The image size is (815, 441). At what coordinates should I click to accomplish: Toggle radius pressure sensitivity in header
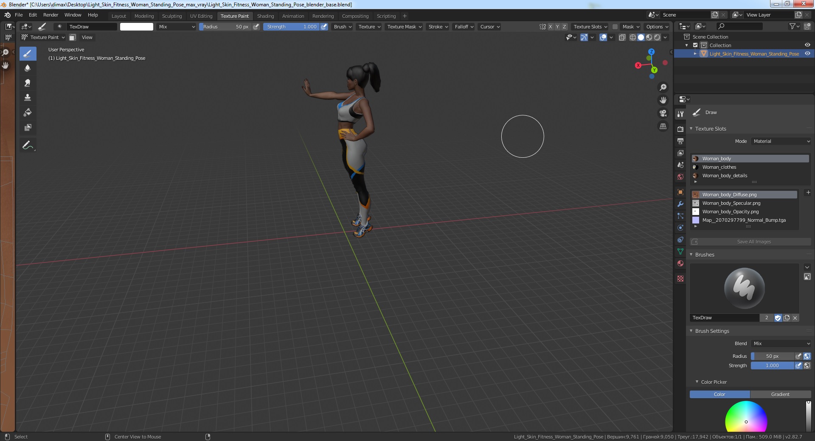(x=256, y=27)
